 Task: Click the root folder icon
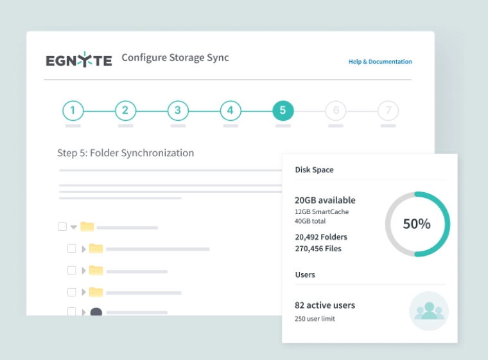point(87,226)
